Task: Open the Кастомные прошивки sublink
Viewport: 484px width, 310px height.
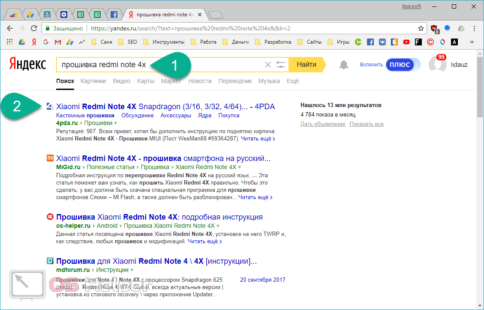Action: [85, 116]
